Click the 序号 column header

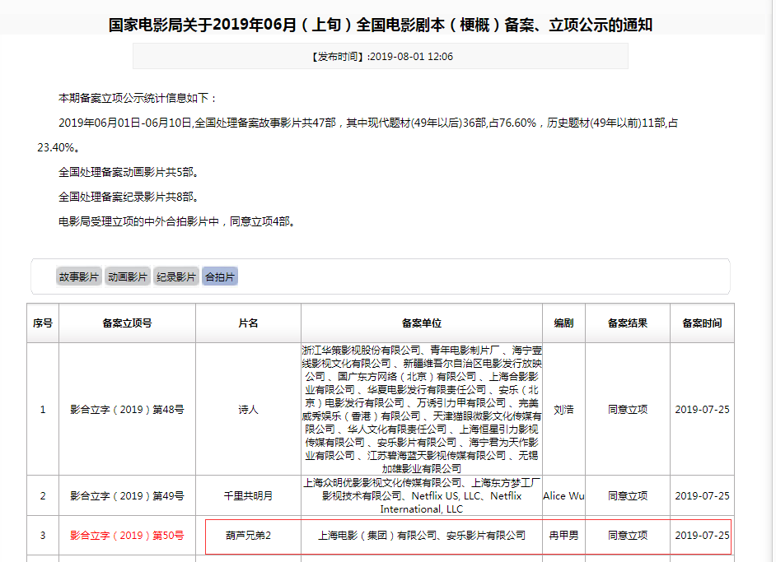pyautogui.click(x=43, y=323)
